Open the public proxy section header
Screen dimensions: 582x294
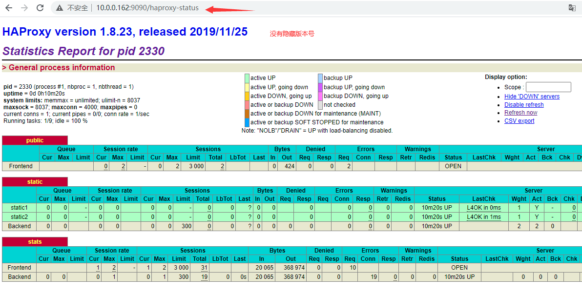(35, 140)
